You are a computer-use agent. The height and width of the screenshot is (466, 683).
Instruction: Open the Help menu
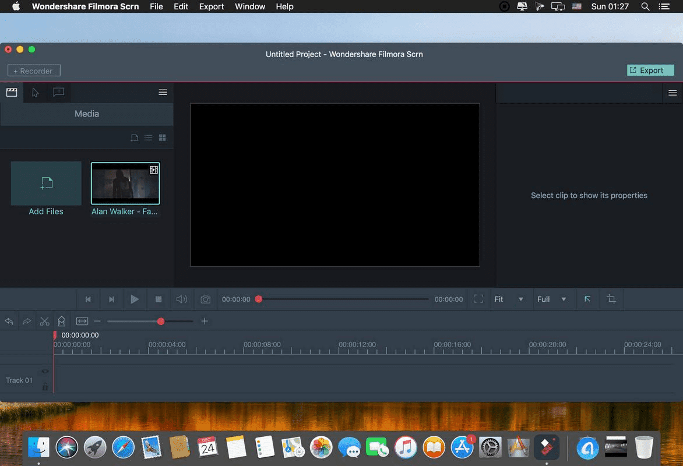pos(284,6)
